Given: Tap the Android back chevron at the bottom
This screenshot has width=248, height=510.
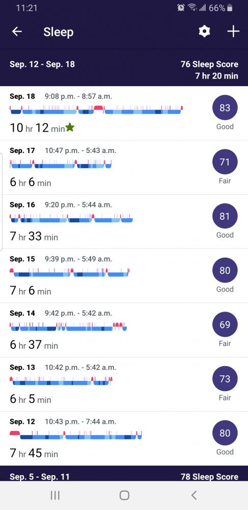Looking at the screenshot, I should (x=194, y=495).
